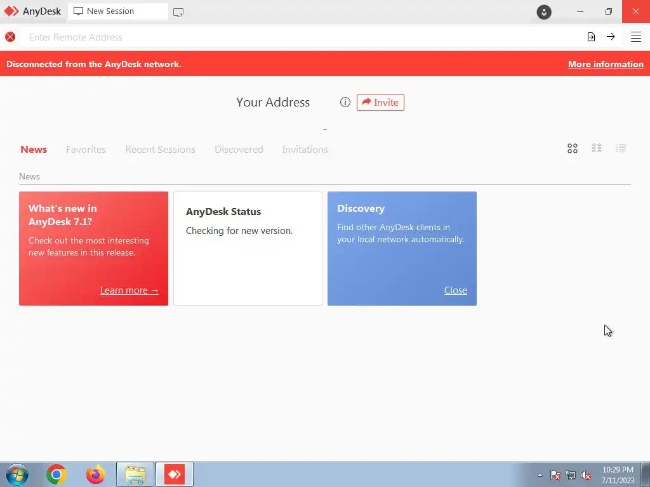
Task: Open the file transfer icon beside address bar
Action: pos(591,37)
